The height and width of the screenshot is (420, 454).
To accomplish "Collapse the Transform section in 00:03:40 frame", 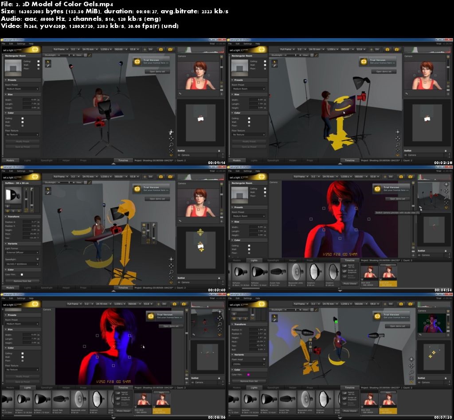I will tap(22, 217).
